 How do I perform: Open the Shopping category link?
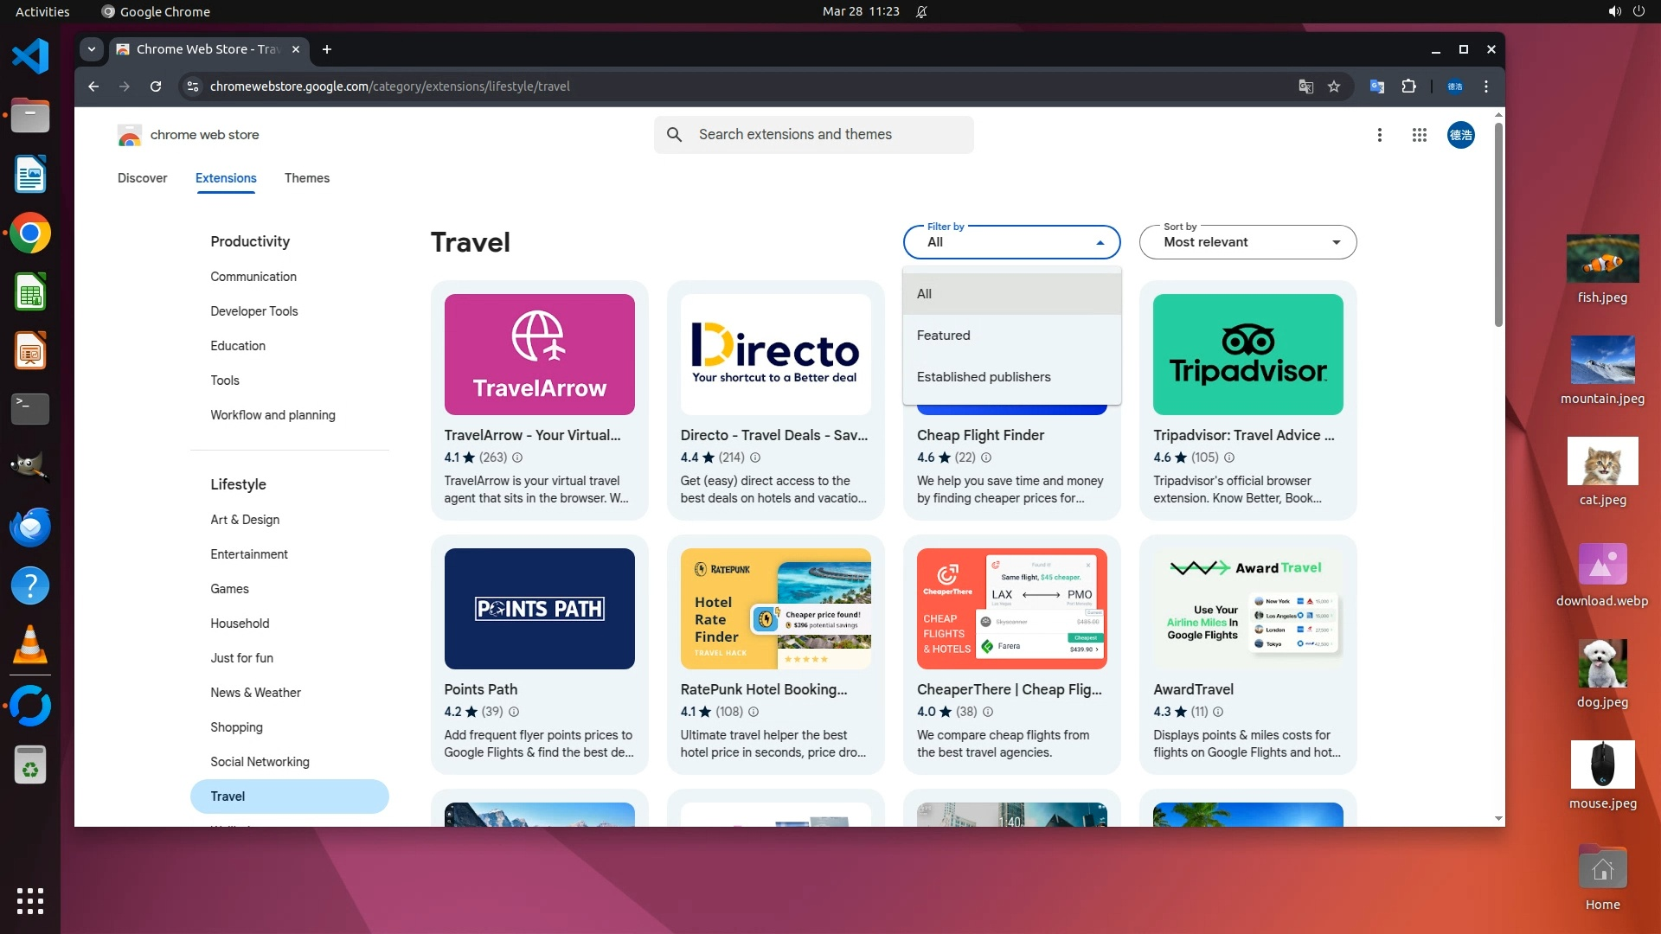(x=236, y=727)
